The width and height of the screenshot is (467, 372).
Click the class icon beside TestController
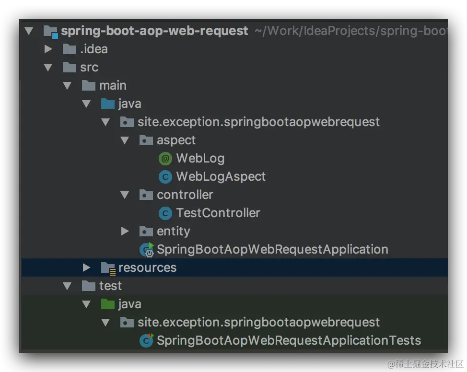tap(165, 213)
